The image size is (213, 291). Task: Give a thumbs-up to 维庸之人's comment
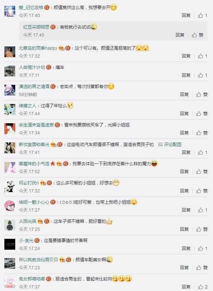[202, 113]
